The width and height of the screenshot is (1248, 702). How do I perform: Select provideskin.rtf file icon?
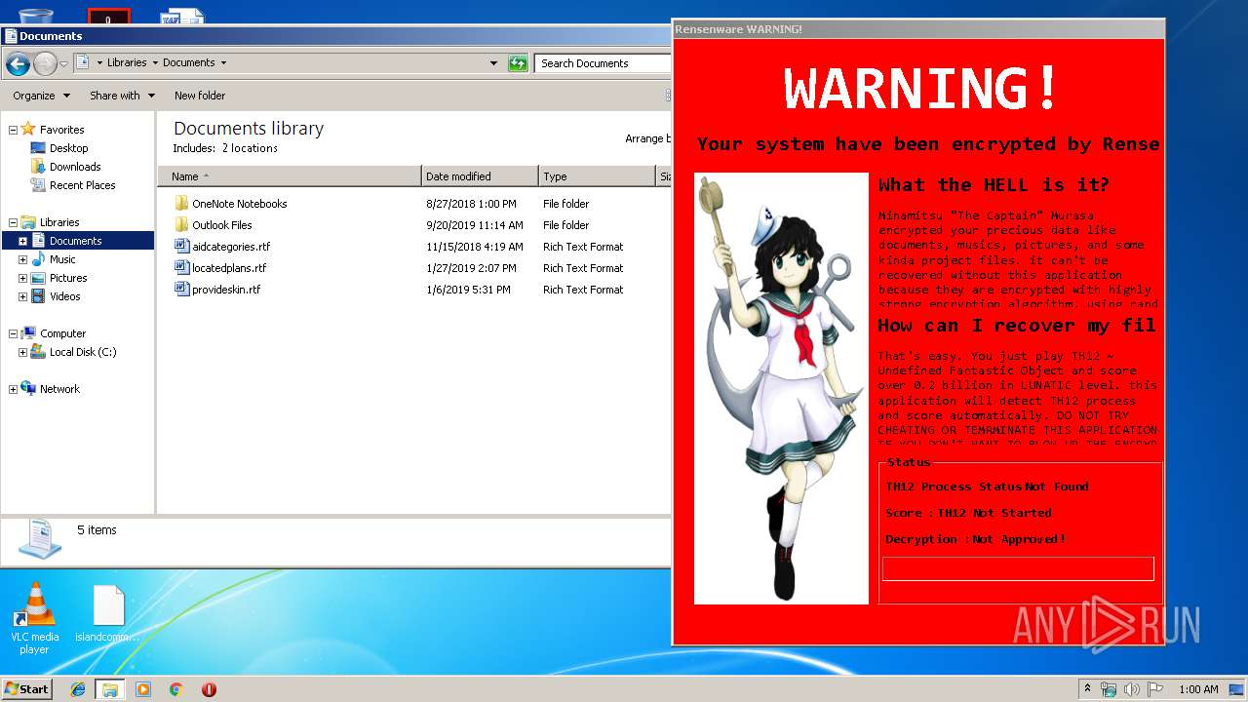181,289
